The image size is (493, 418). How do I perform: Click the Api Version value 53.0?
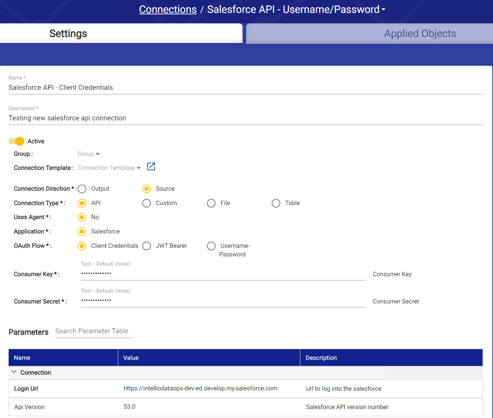pyautogui.click(x=129, y=407)
